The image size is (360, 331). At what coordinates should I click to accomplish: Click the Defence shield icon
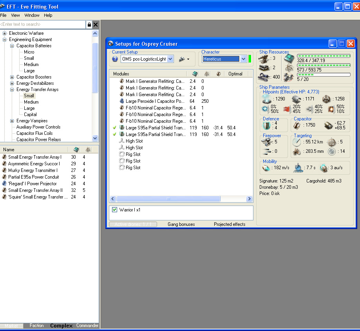coord(267,125)
